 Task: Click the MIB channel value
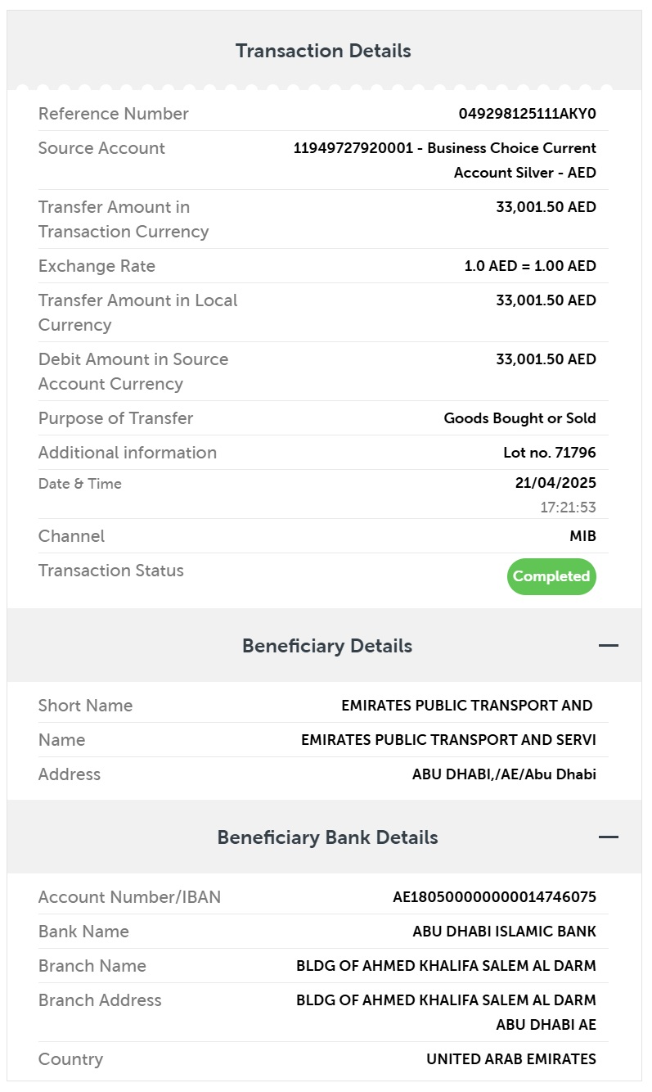pyautogui.click(x=583, y=536)
